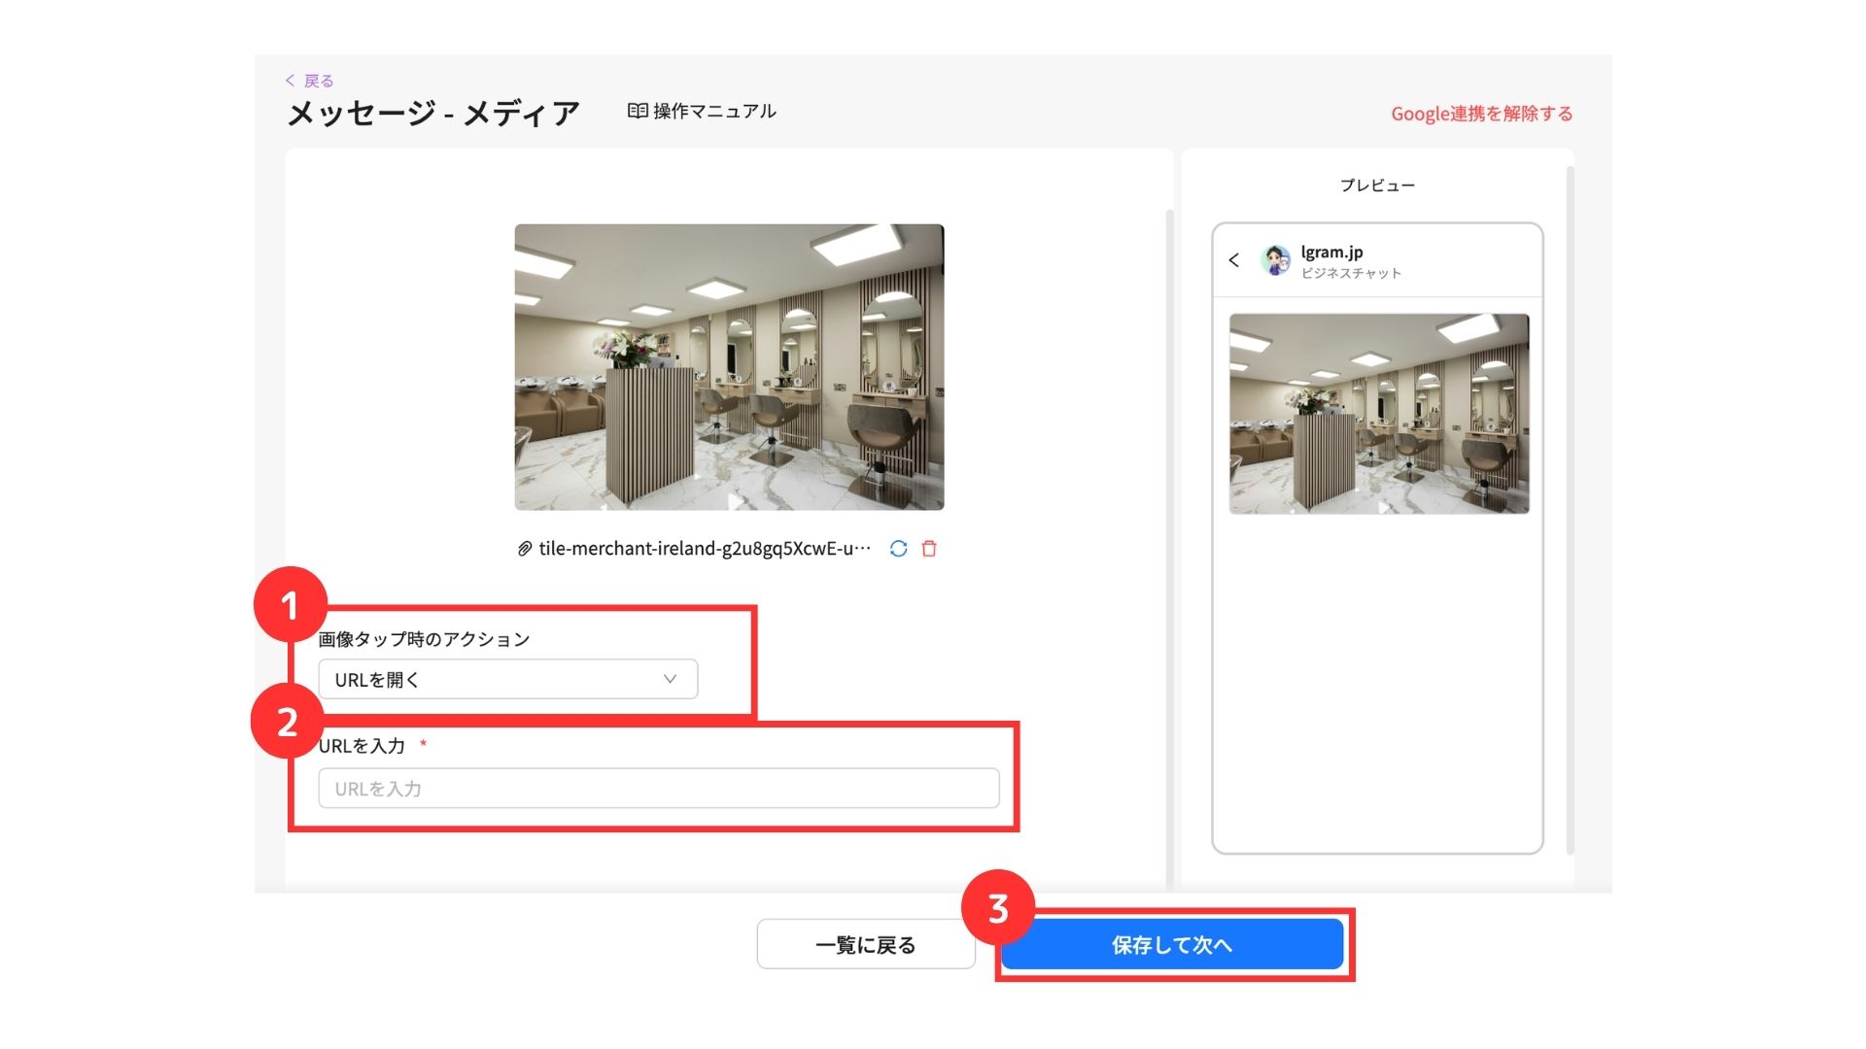1866x1049 pixels.
Task: Click Google連携を解除する link
Action: [x=1480, y=114]
